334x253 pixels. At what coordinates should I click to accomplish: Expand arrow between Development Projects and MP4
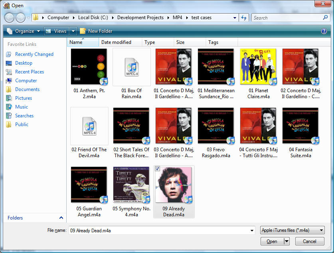[x=168, y=18]
